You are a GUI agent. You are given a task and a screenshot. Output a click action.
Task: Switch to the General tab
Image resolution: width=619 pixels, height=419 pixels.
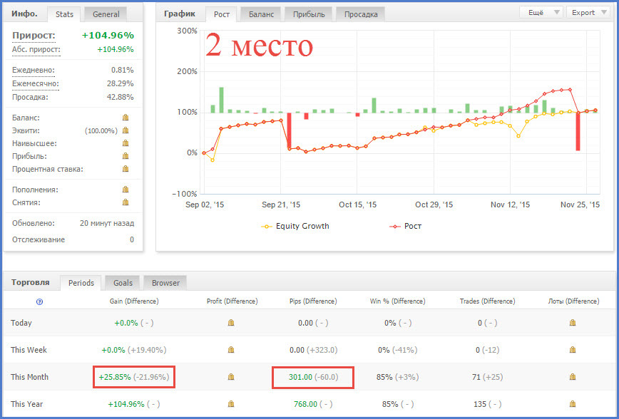pyautogui.click(x=105, y=14)
